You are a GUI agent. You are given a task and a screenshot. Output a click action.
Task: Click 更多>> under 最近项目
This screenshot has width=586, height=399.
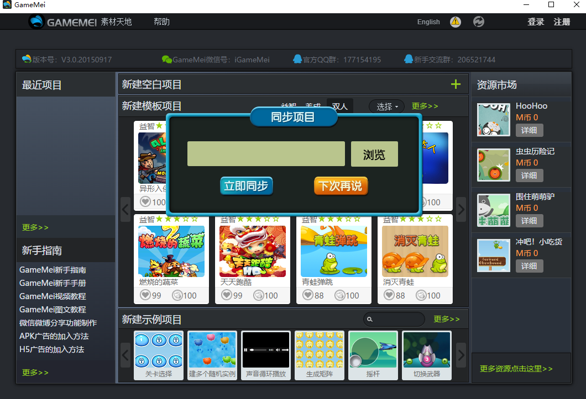(35, 227)
